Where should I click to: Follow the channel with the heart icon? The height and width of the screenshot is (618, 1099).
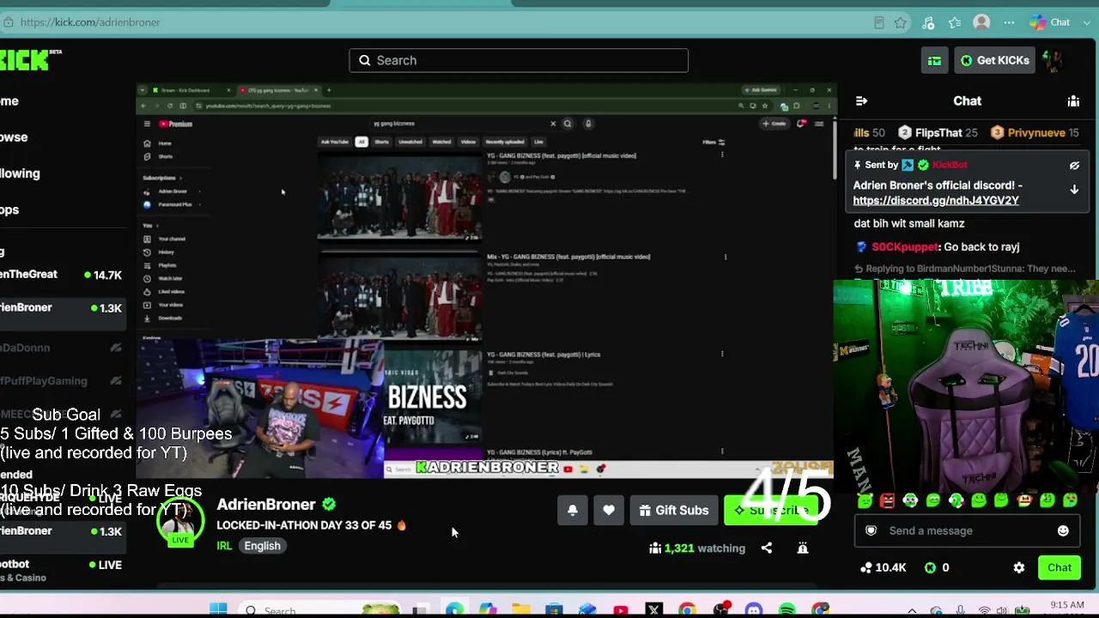pos(609,511)
